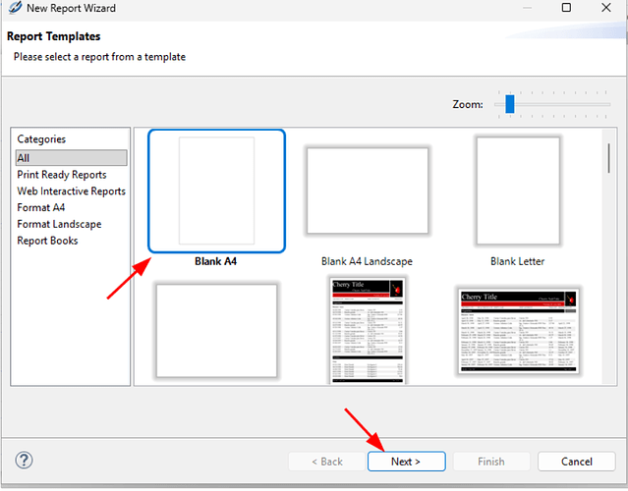
Task: Show Web Interactive Reports category
Action: [x=71, y=191]
